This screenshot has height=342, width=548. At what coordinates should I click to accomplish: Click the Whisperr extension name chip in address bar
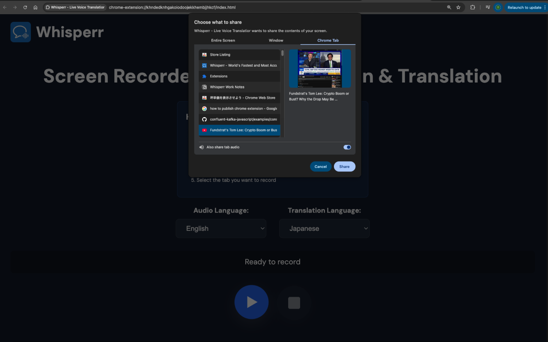[75, 7]
